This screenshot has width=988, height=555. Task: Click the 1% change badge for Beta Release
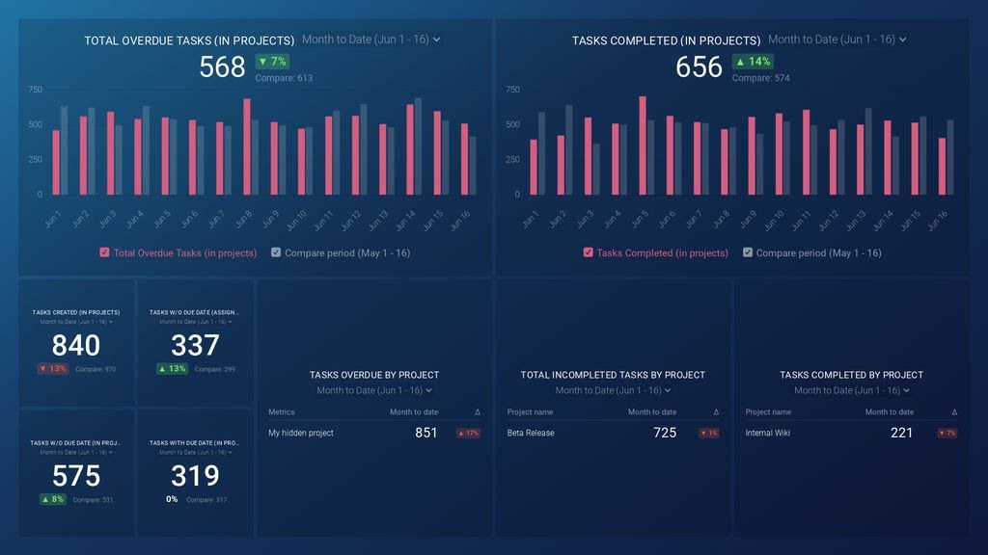pyautogui.click(x=709, y=434)
